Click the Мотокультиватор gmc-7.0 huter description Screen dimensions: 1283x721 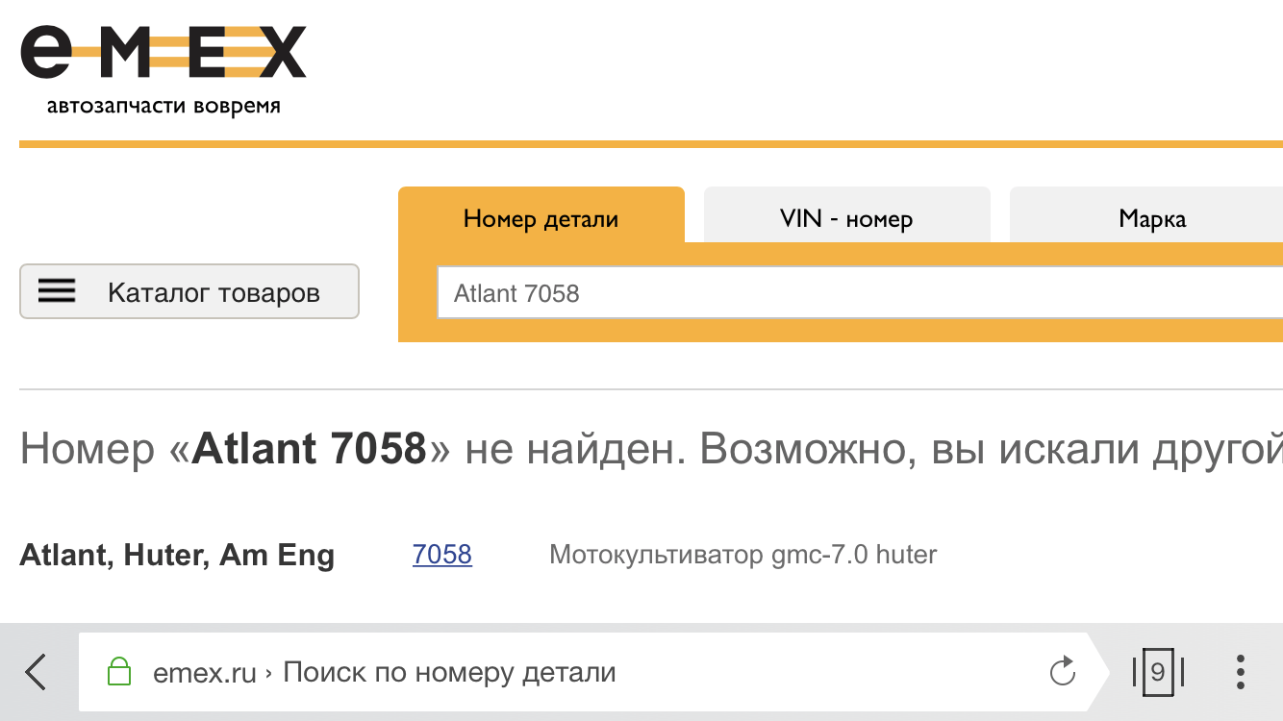click(742, 555)
